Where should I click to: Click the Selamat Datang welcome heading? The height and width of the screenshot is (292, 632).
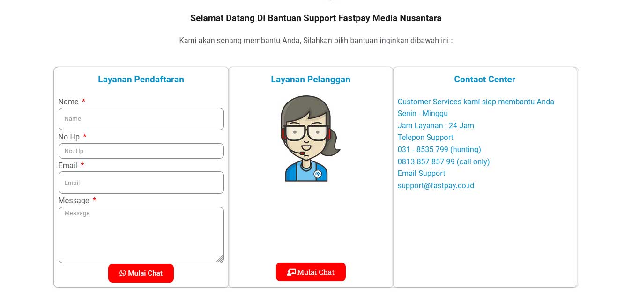pyautogui.click(x=316, y=18)
